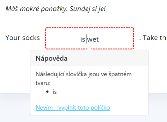Click the "Nevím - vyplnit toto políčko" link
This screenshot has width=167, height=122.
coord(73,108)
